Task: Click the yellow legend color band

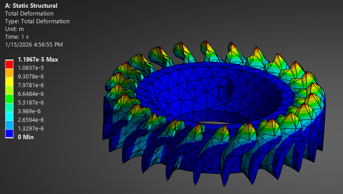Action: [x=9, y=82]
